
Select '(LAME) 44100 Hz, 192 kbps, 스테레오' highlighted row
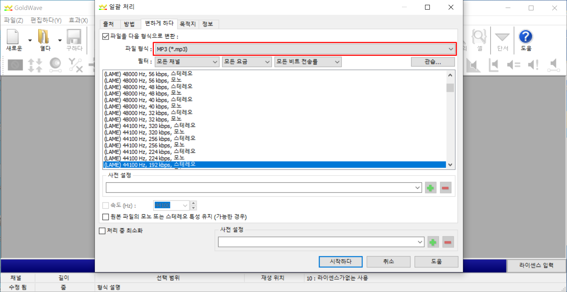click(x=274, y=164)
